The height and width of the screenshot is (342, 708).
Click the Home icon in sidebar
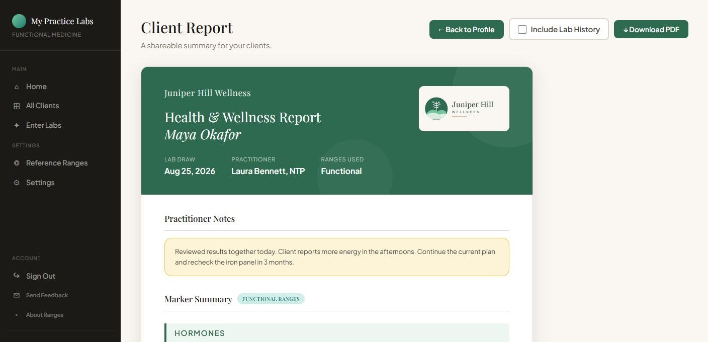tap(17, 87)
